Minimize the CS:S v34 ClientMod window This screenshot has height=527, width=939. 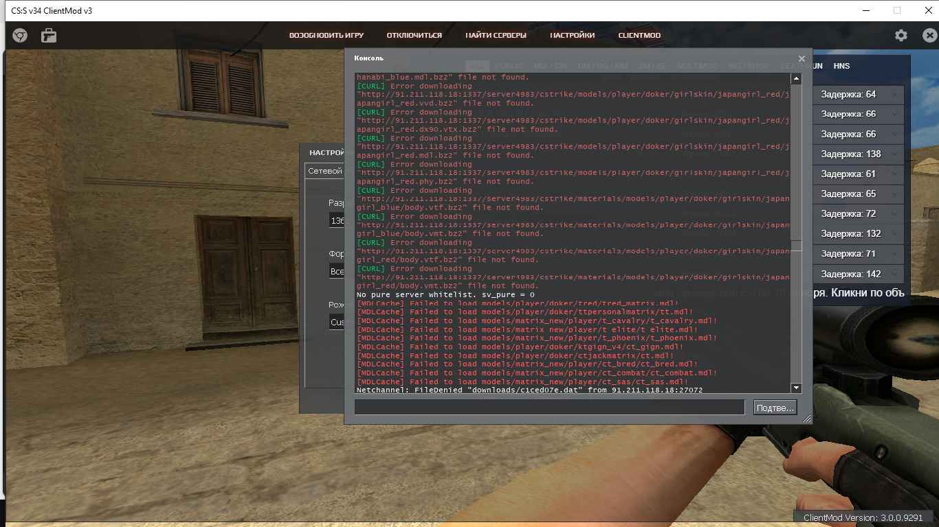coord(865,10)
